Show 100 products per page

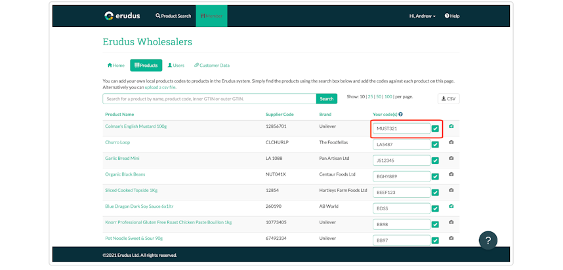click(x=388, y=97)
